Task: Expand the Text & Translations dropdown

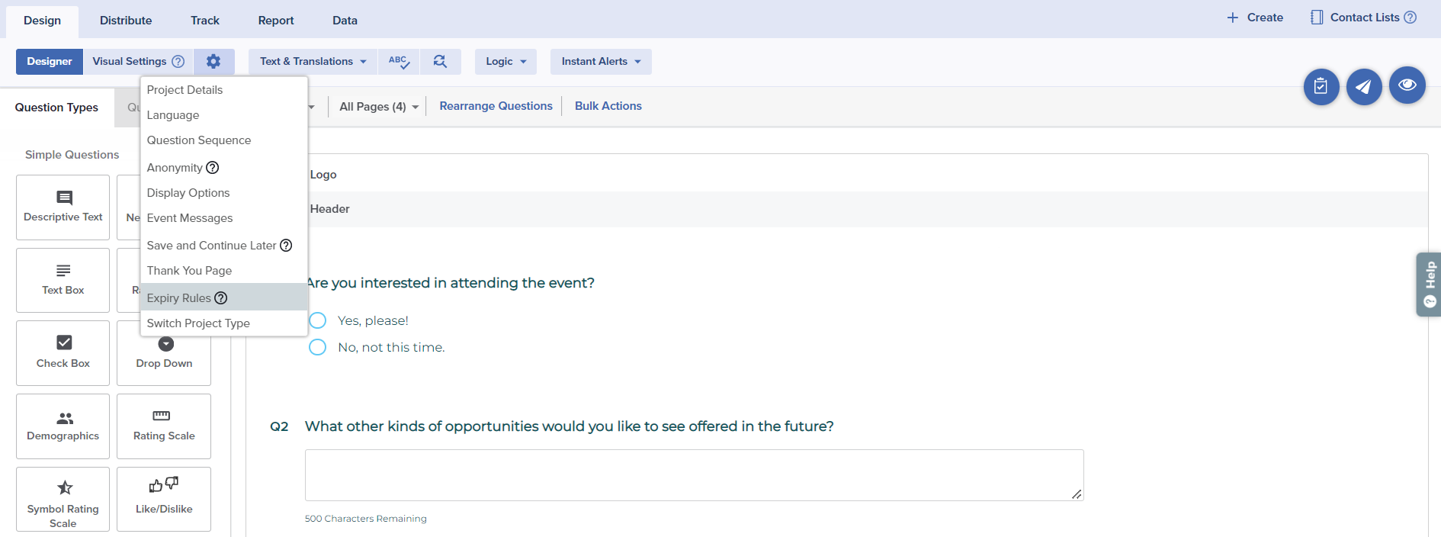Action: (x=313, y=62)
